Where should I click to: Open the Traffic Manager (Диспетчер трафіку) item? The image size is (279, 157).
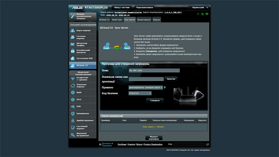[x=83, y=44]
